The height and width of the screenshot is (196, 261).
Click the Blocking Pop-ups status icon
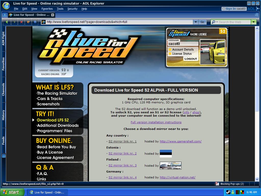pyautogui.click(x=217, y=184)
